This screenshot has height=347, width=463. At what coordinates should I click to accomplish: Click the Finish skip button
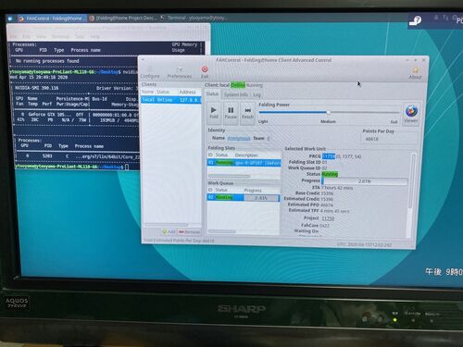pyautogui.click(x=247, y=113)
